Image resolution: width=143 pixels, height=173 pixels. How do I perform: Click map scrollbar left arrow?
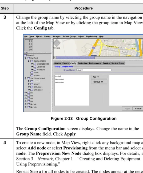click(x=55, y=58)
